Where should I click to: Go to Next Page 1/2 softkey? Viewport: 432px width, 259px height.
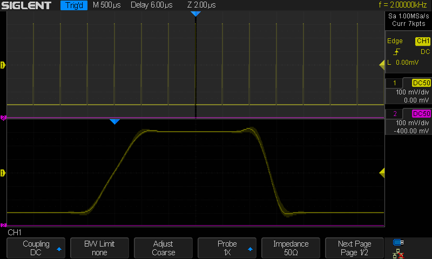[x=354, y=248]
